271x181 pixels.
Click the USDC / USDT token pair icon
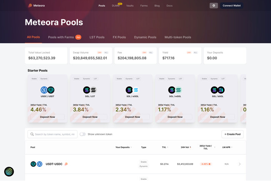48,89
